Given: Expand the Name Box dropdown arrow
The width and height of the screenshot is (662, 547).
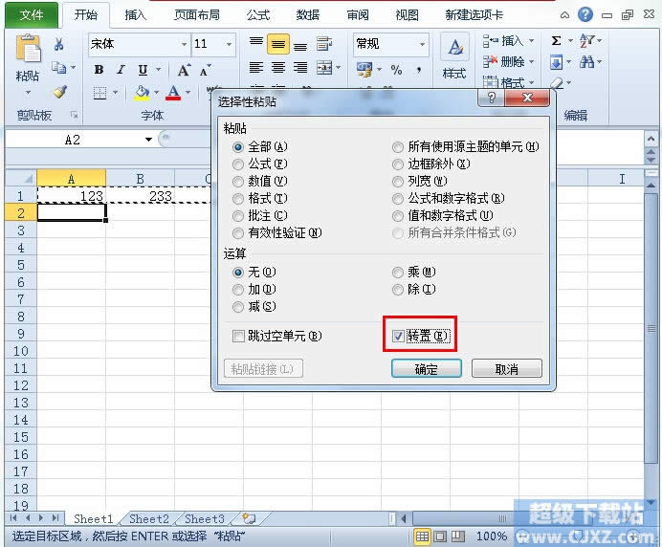Looking at the screenshot, I should click(148, 140).
